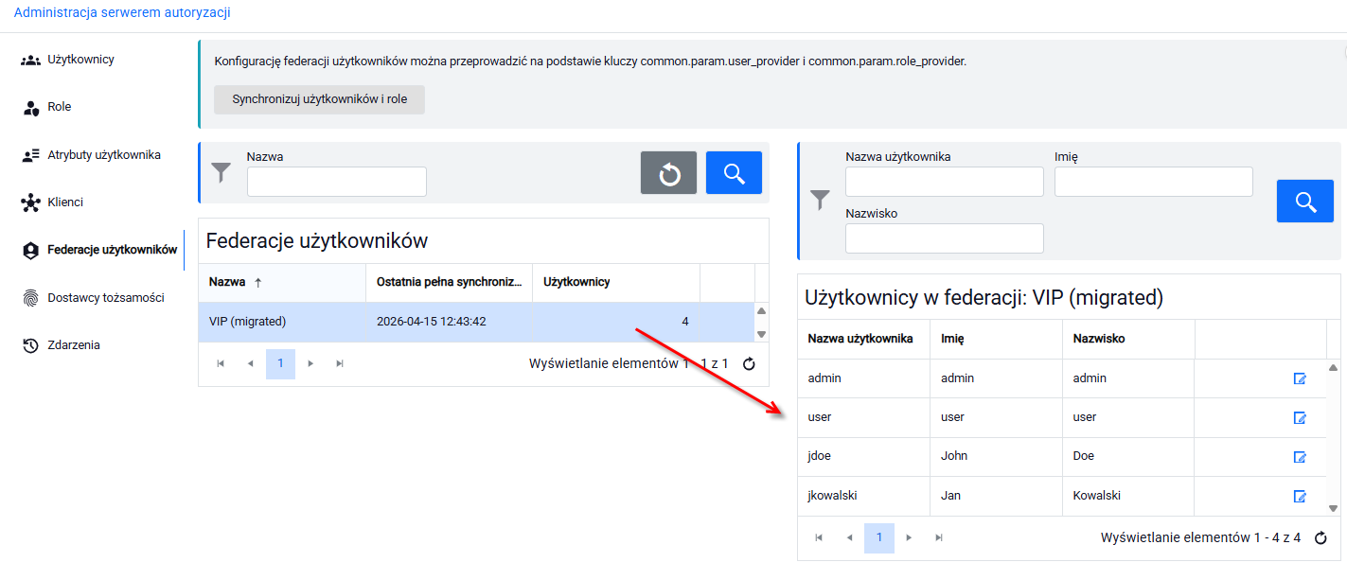Click the Imię filter input field

1154,182
